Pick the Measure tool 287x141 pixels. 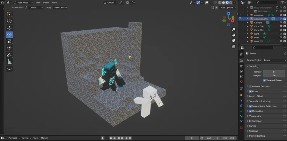(x=9, y=62)
